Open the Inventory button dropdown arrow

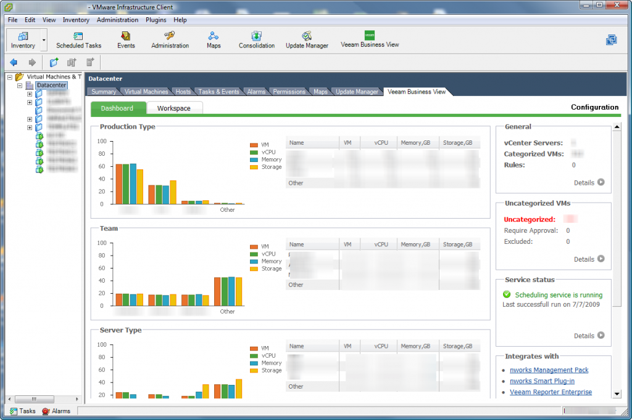pos(44,40)
